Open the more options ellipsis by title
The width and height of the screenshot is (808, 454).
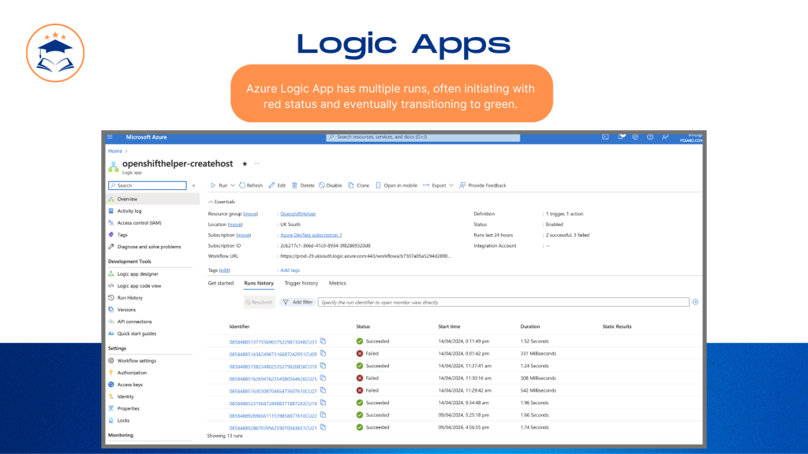[256, 164]
